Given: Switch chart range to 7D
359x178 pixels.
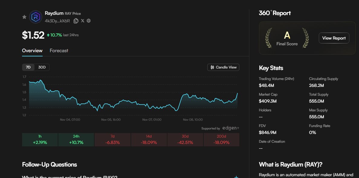Looking at the screenshot, I should 28,67.
